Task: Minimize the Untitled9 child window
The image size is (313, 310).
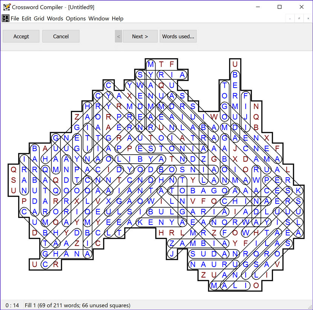Action: pos(289,18)
